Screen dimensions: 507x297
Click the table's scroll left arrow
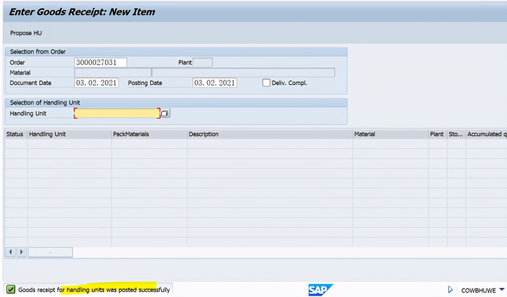[11, 252]
